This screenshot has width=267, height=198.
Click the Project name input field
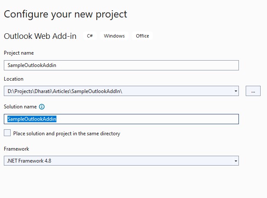click(x=121, y=65)
